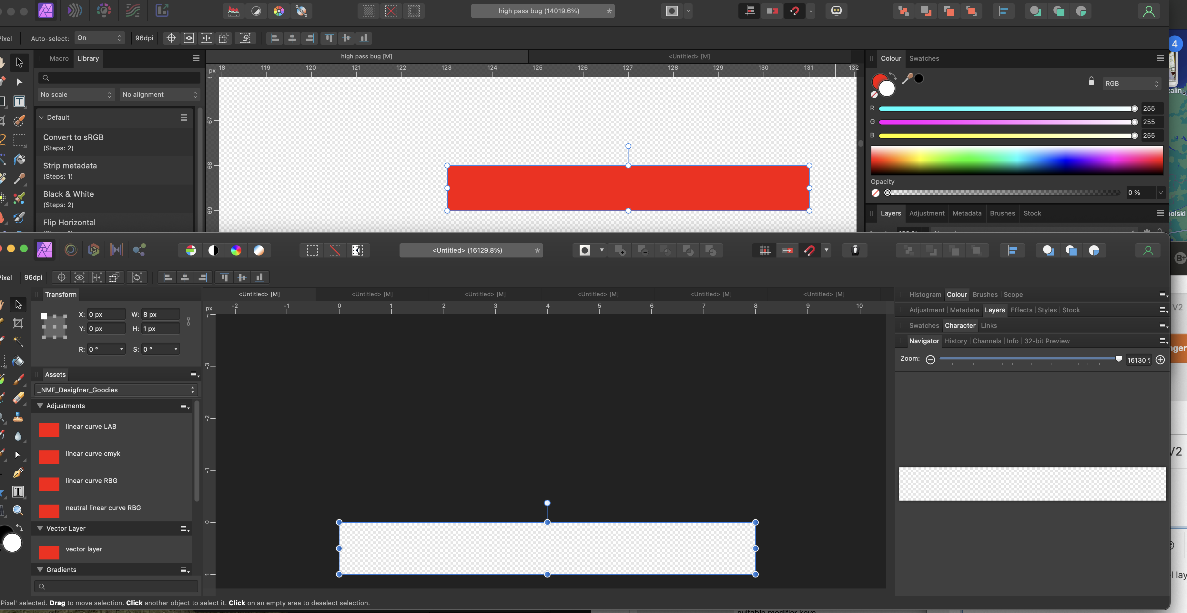Collapse the Adjustments assets section

tap(40, 406)
